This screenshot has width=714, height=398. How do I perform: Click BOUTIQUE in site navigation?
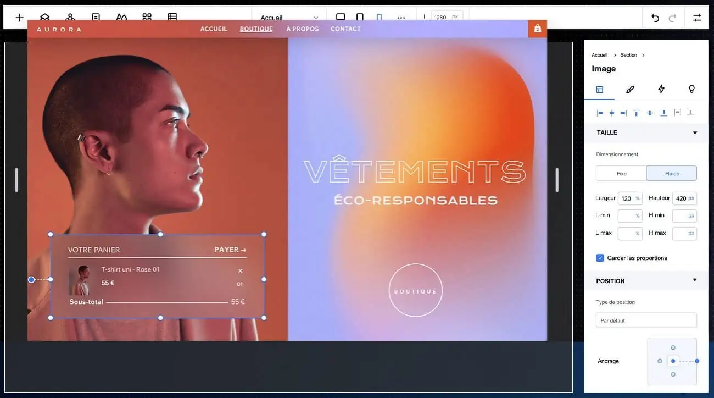[x=256, y=29]
